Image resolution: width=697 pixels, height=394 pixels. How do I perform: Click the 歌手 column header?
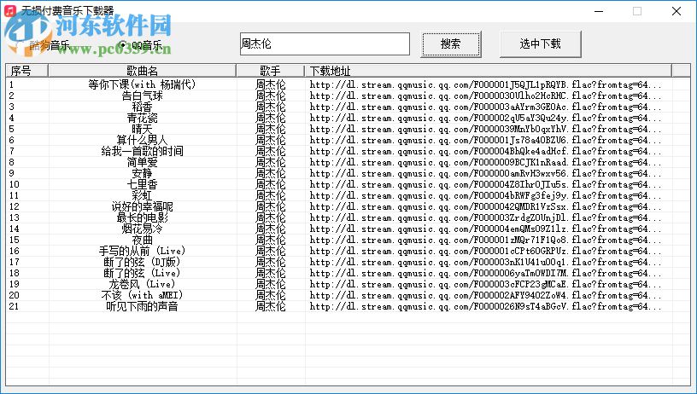pos(270,71)
